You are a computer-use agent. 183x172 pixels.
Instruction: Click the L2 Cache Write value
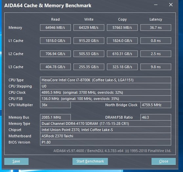coord(89,54)
